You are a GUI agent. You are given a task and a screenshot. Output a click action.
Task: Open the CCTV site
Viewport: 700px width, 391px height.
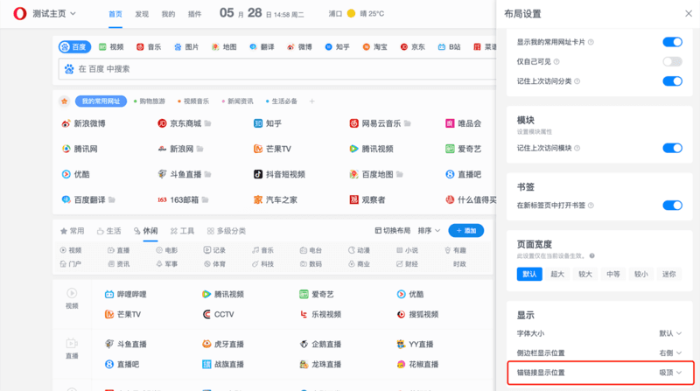coord(218,315)
